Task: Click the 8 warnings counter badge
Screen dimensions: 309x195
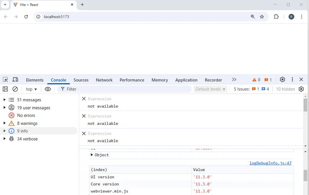Action: 256,80
